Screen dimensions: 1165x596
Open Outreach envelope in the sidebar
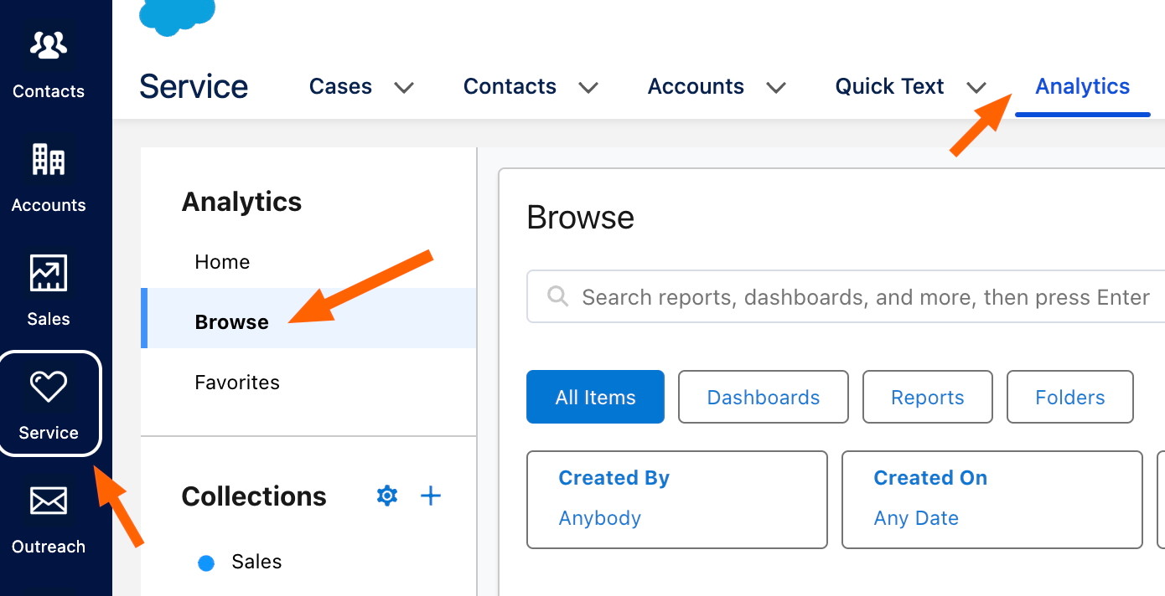click(49, 501)
